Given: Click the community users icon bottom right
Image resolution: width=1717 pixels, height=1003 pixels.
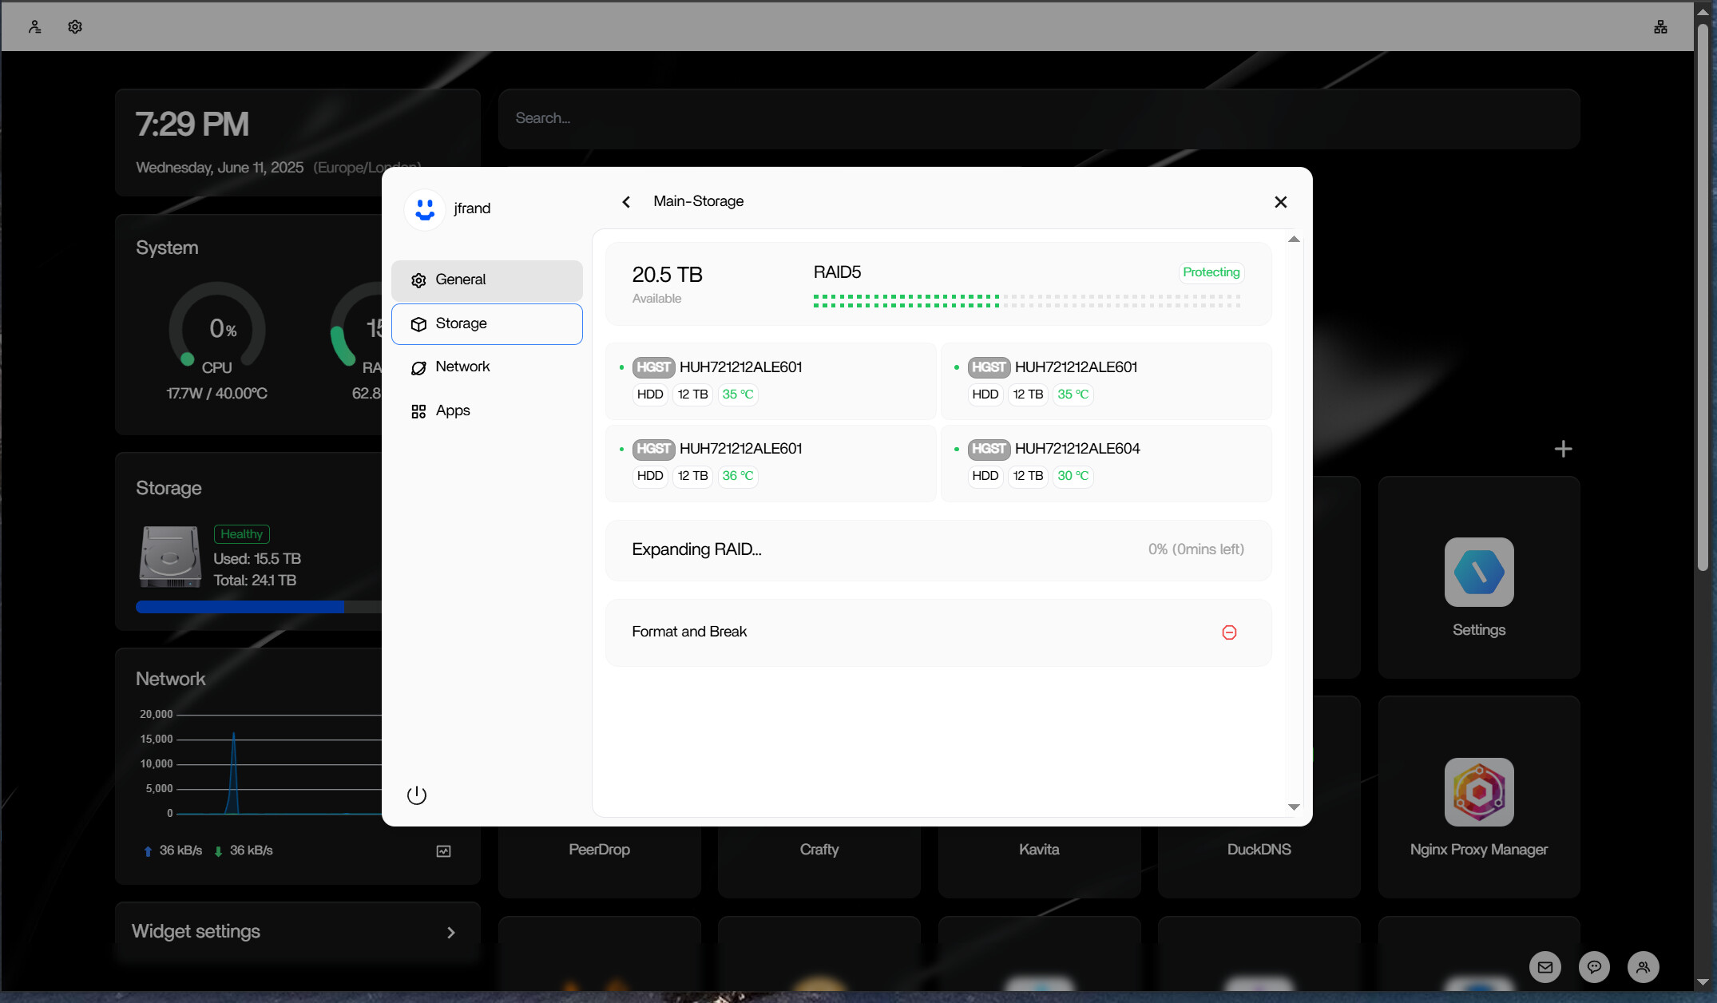Looking at the screenshot, I should (x=1643, y=967).
